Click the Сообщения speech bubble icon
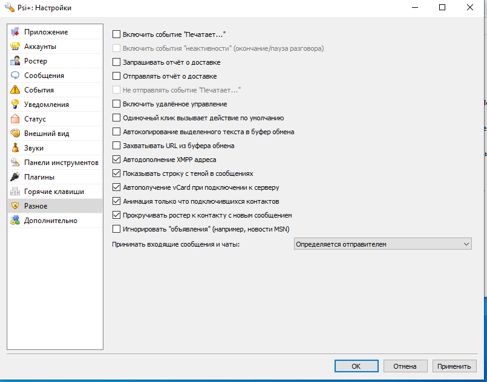Image resolution: width=487 pixels, height=382 pixels. 16,76
